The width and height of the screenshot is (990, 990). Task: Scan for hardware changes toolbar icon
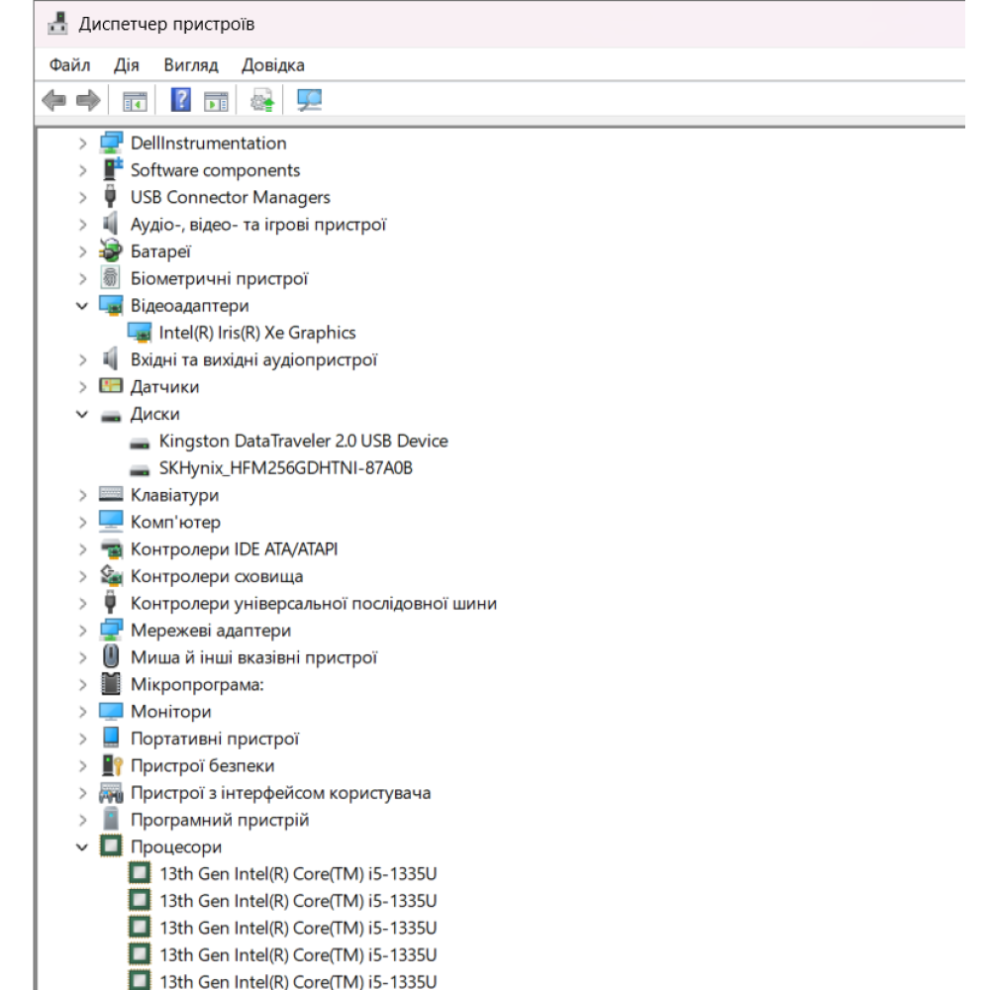click(x=310, y=100)
